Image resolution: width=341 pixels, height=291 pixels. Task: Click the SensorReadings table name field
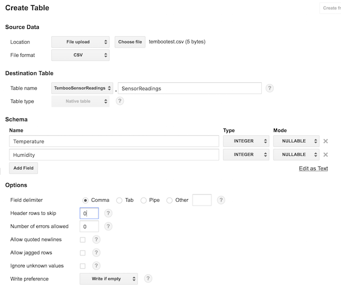click(x=189, y=88)
